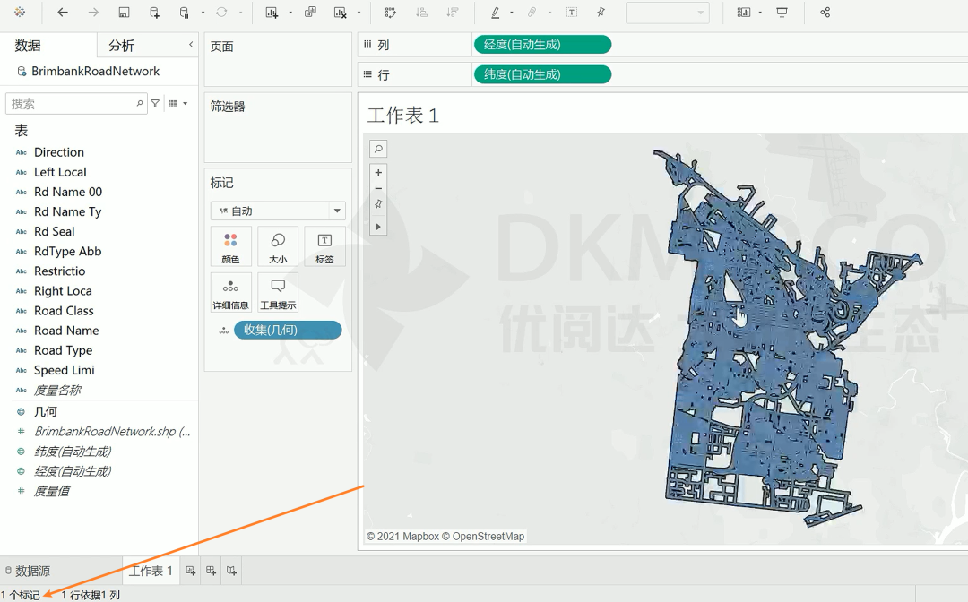Click the save workbook icon
This screenshot has width=968, height=602.
tap(124, 13)
